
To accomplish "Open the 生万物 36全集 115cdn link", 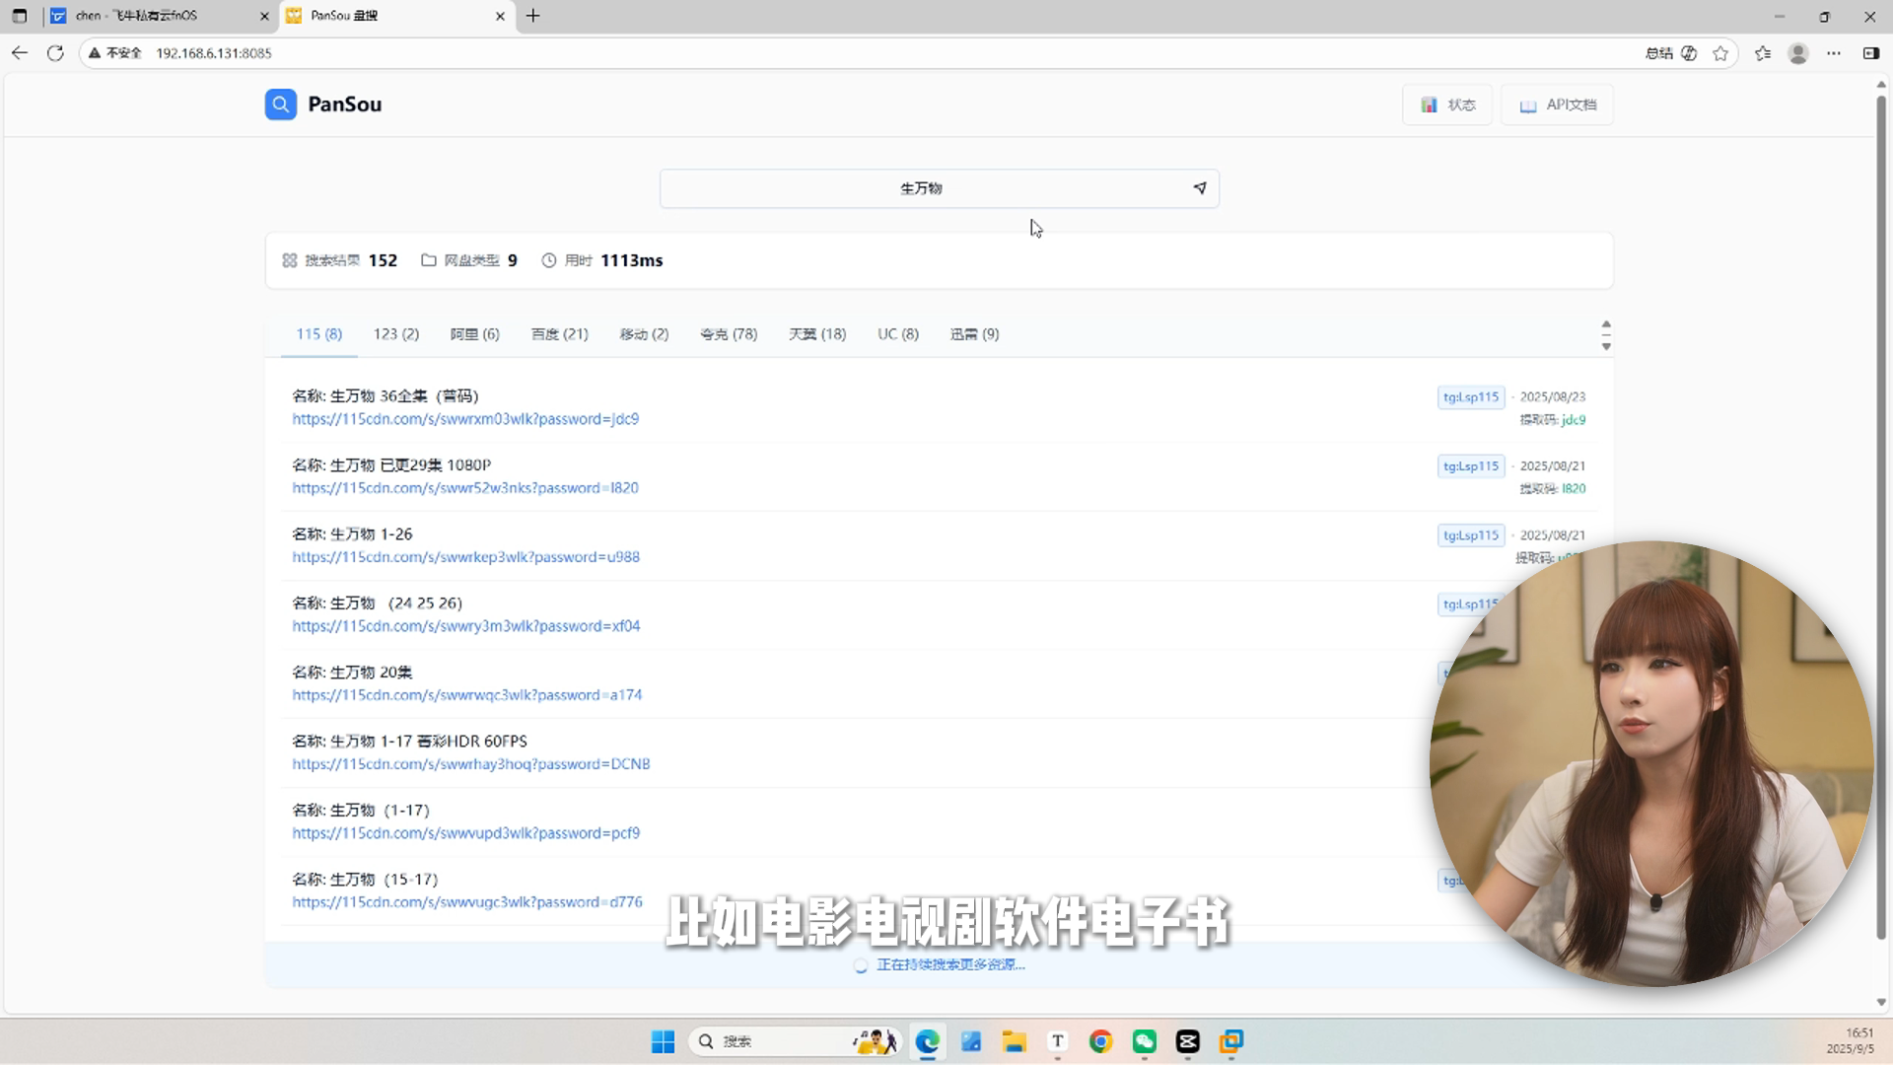I will pyautogui.click(x=465, y=419).
